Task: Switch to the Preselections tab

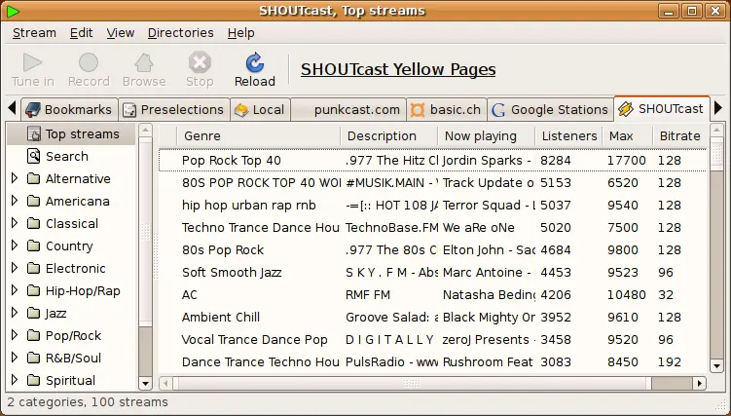Action: pos(173,109)
